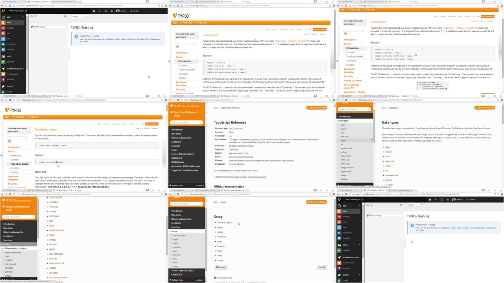Open Erweiterungen module in top-left backend frame
This screenshot has width=504, height=283.
(x=12, y=74)
